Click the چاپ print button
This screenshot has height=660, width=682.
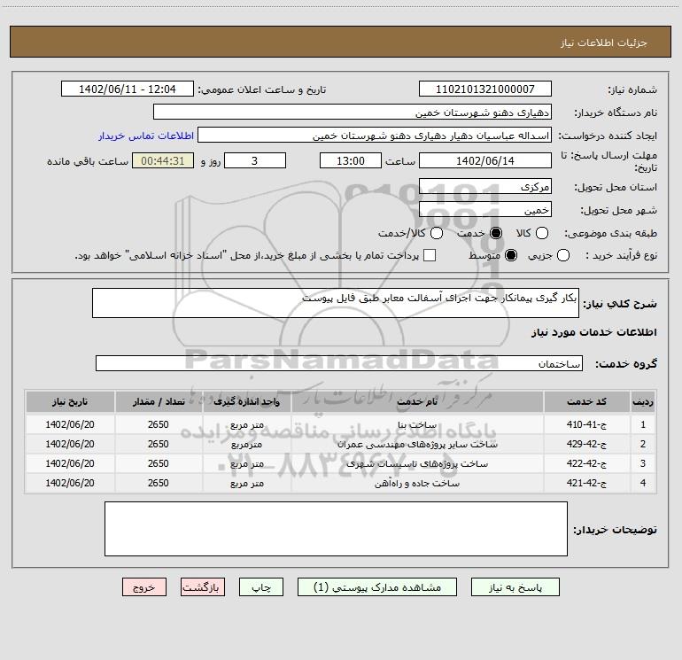[x=261, y=587]
